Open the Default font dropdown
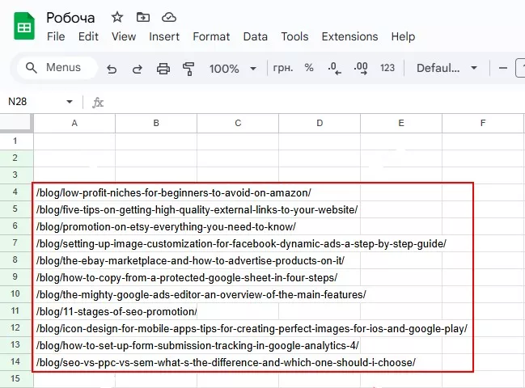The width and height of the screenshot is (525, 388). click(x=447, y=68)
